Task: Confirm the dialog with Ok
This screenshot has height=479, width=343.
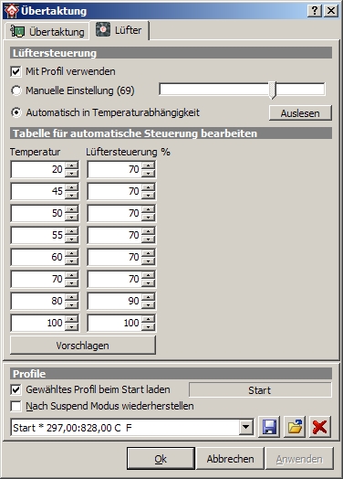Action: pos(161,459)
